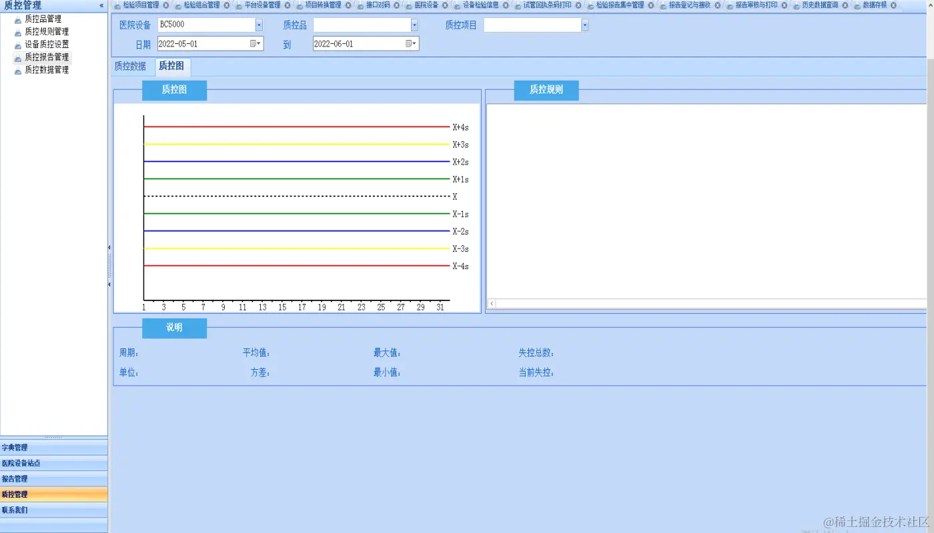Expand the 联系我们 accordion section
The height and width of the screenshot is (533, 934).
tap(53, 510)
